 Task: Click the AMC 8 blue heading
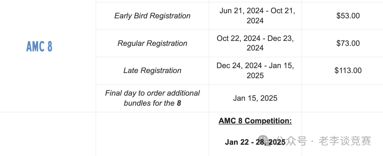pos(39,46)
